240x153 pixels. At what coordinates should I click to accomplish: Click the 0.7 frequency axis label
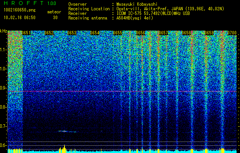pos(3,126)
